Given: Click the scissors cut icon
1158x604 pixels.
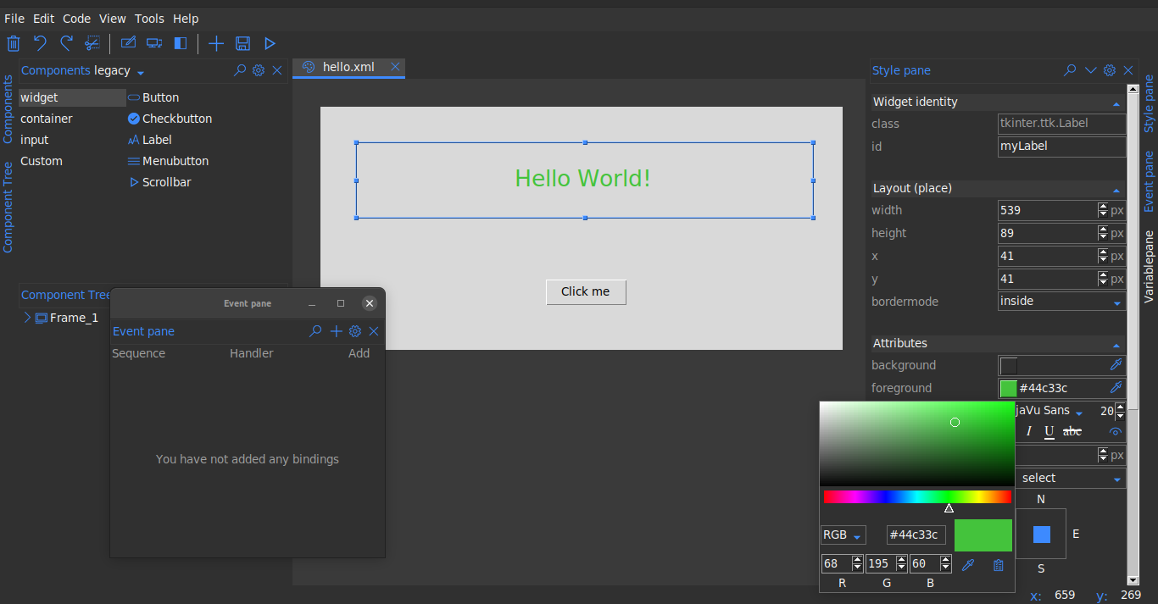Looking at the screenshot, I should [92, 43].
